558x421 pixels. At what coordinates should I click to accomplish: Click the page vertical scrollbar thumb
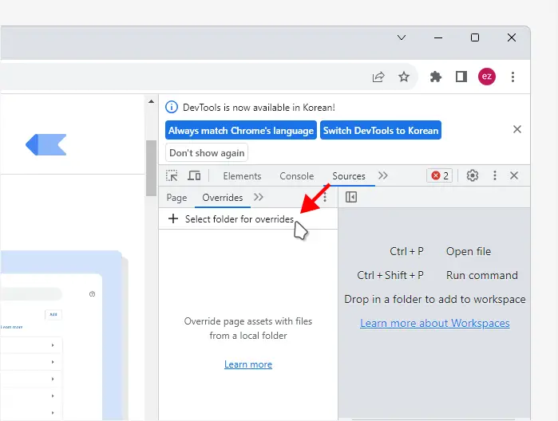(x=151, y=168)
